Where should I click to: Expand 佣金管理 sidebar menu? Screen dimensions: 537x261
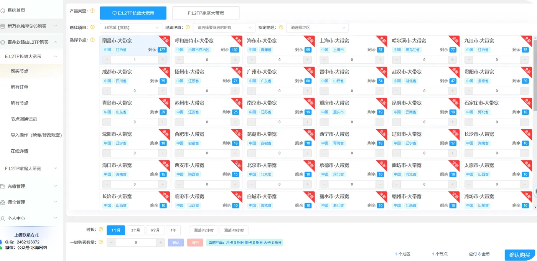pyautogui.click(x=56, y=202)
